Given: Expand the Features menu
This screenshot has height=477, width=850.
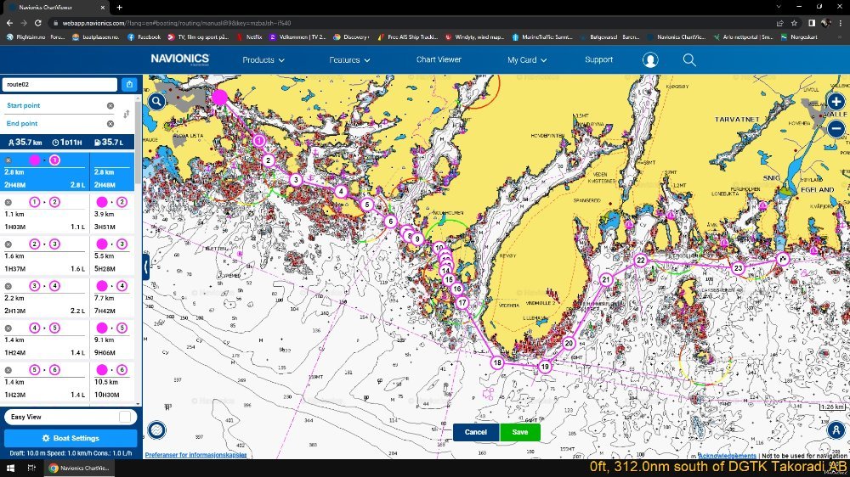Looking at the screenshot, I should pos(349,60).
